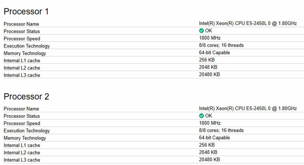
Task: Click the 64-bit Capable value for Processor 1
Action: pyautogui.click(x=214, y=53)
